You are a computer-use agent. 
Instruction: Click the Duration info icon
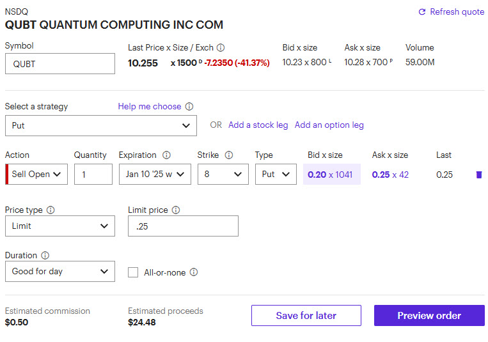click(45, 256)
